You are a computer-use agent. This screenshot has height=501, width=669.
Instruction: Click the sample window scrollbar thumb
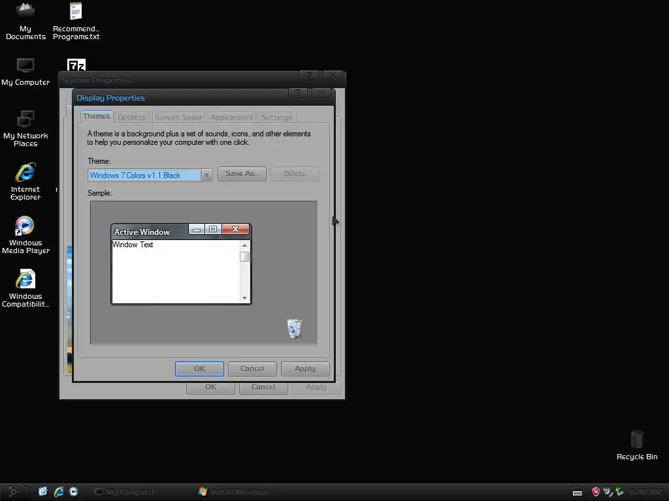(x=244, y=256)
